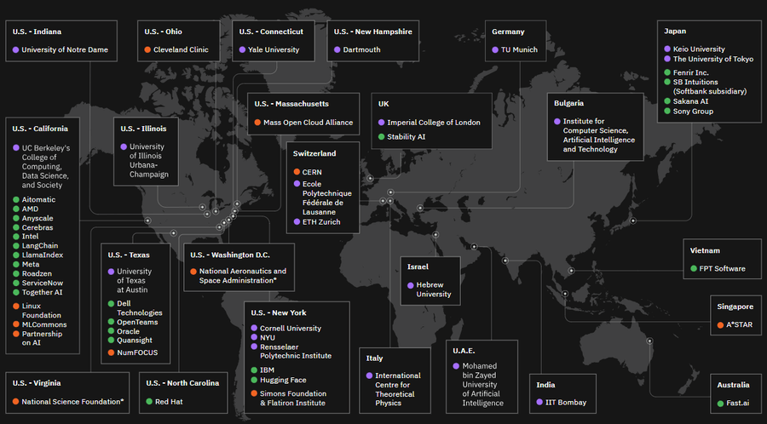767x424 pixels.
Task: Select Imperial College of London text
Action: click(x=433, y=123)
